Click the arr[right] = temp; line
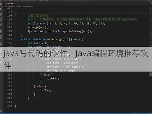This screenshot has width=152, height=114. click(x=60, y=71)
